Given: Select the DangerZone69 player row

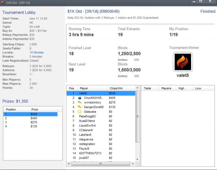Looking at the screenshot, I should click(x=101, y=107).
